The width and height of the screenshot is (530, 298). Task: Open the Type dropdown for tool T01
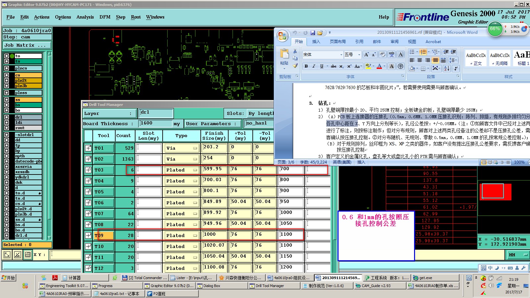(x=181, y=148)
